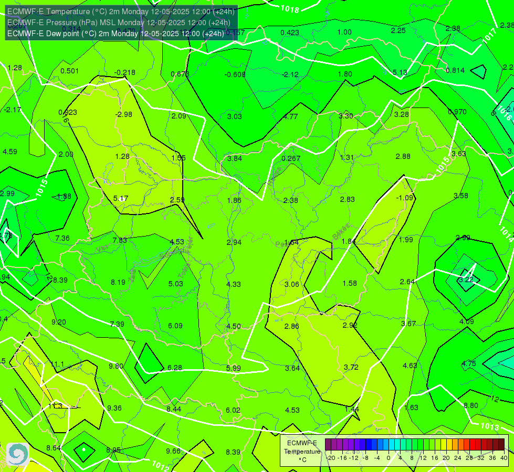Click the 1012 isobar label

pos(160,466)
